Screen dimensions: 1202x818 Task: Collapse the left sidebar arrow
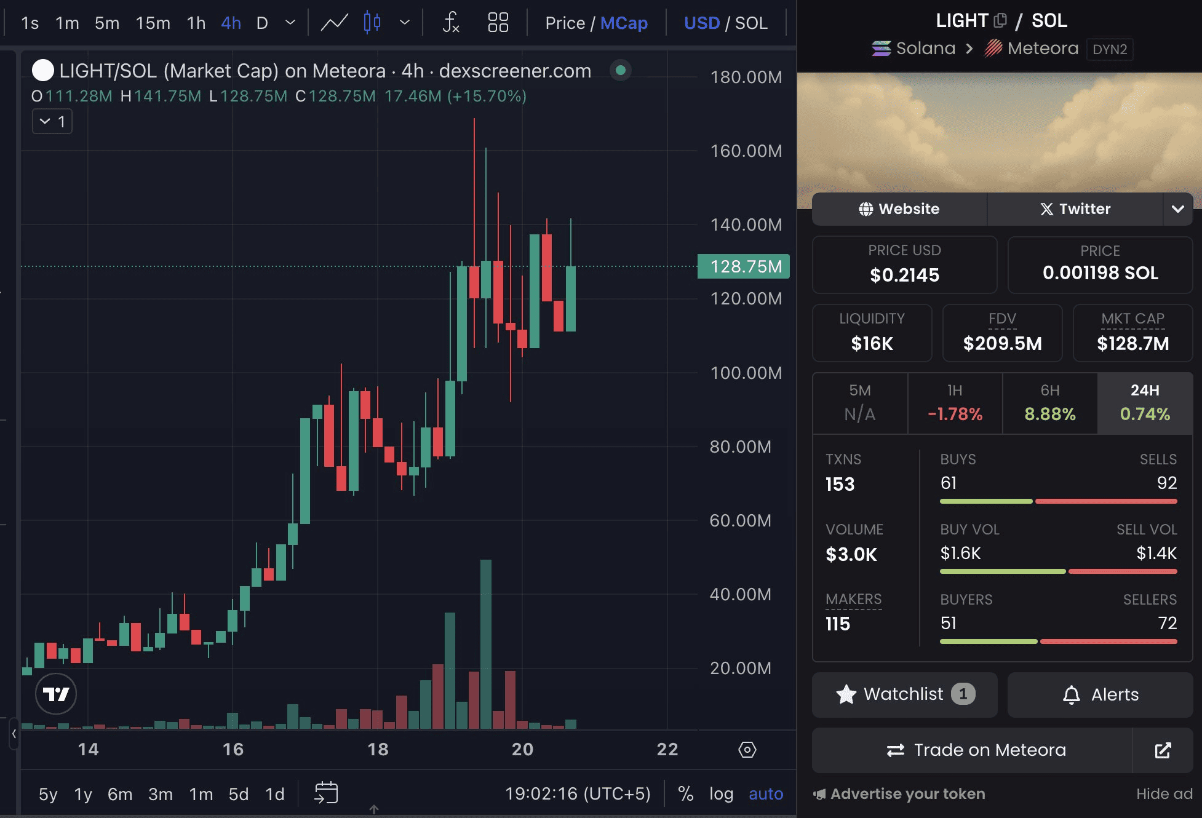[x=14, y=734]
